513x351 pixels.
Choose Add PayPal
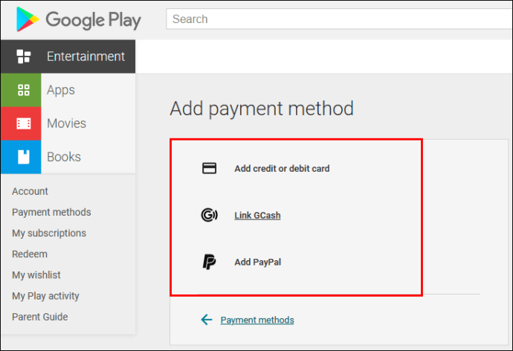point(257,262)
